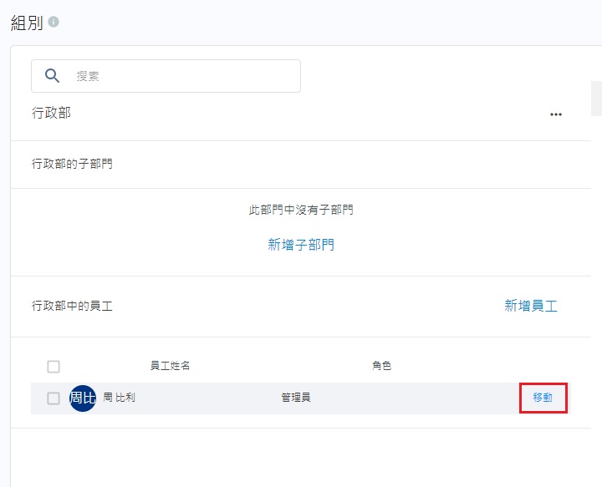Click the 此部門中沒有子部門 message text

click(x=301, y=210)
